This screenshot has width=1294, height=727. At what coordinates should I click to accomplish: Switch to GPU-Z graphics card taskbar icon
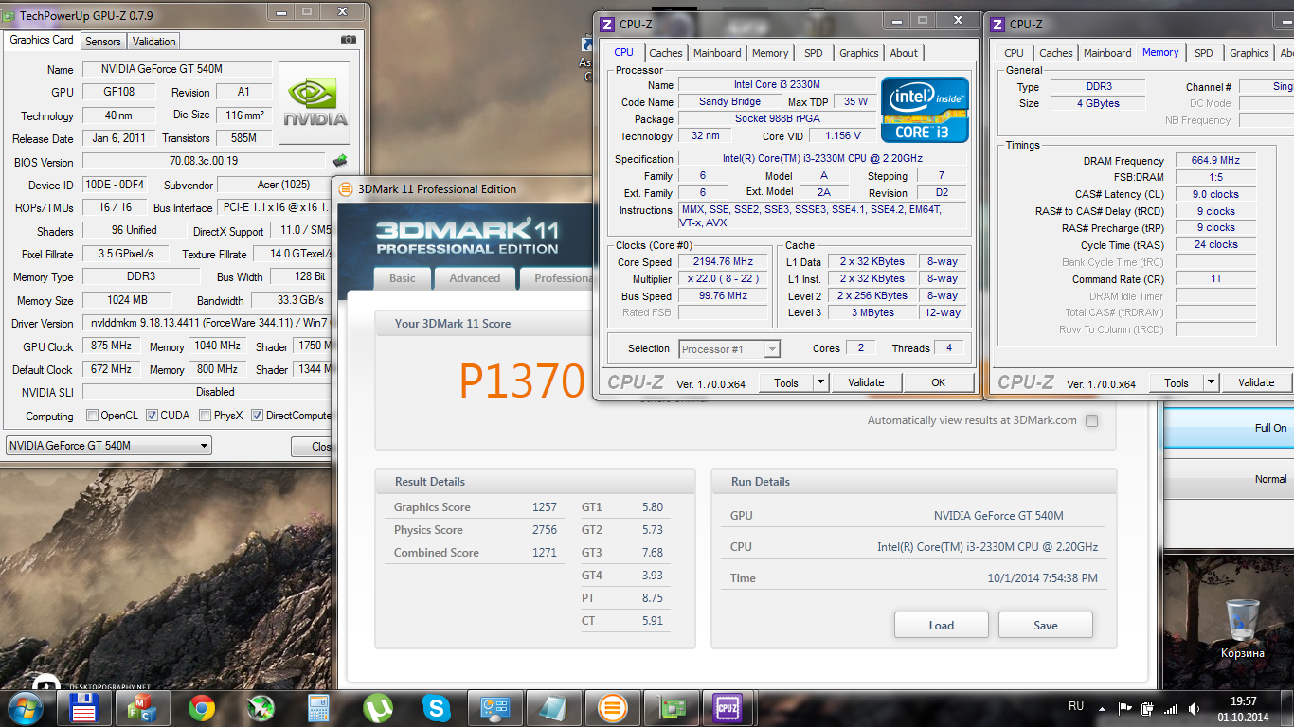click(x=672, y=708)
